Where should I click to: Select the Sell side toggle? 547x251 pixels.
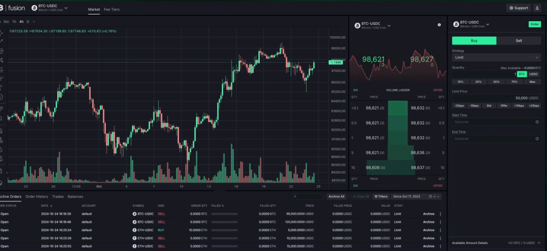(x=519, y=41)
